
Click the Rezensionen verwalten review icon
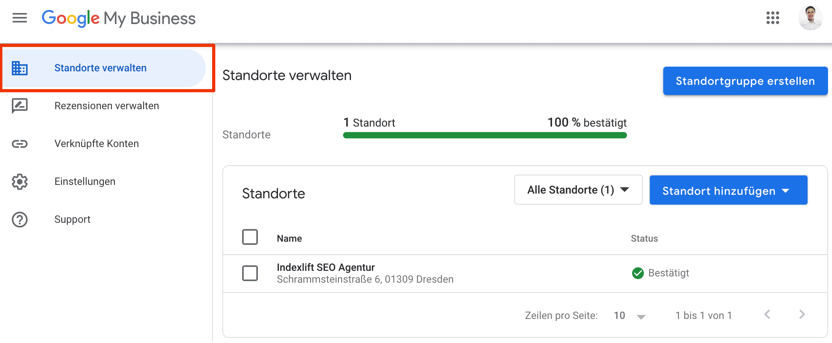click(x=20, y=106)
